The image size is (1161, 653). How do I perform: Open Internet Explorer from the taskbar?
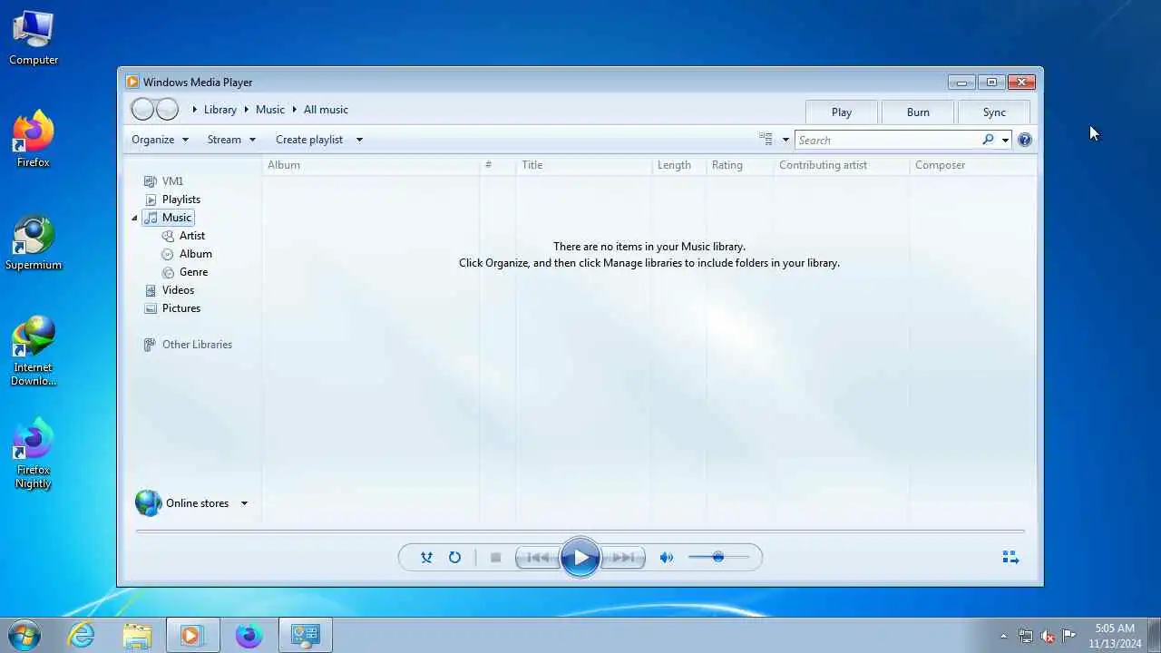(x=82, y=636)
